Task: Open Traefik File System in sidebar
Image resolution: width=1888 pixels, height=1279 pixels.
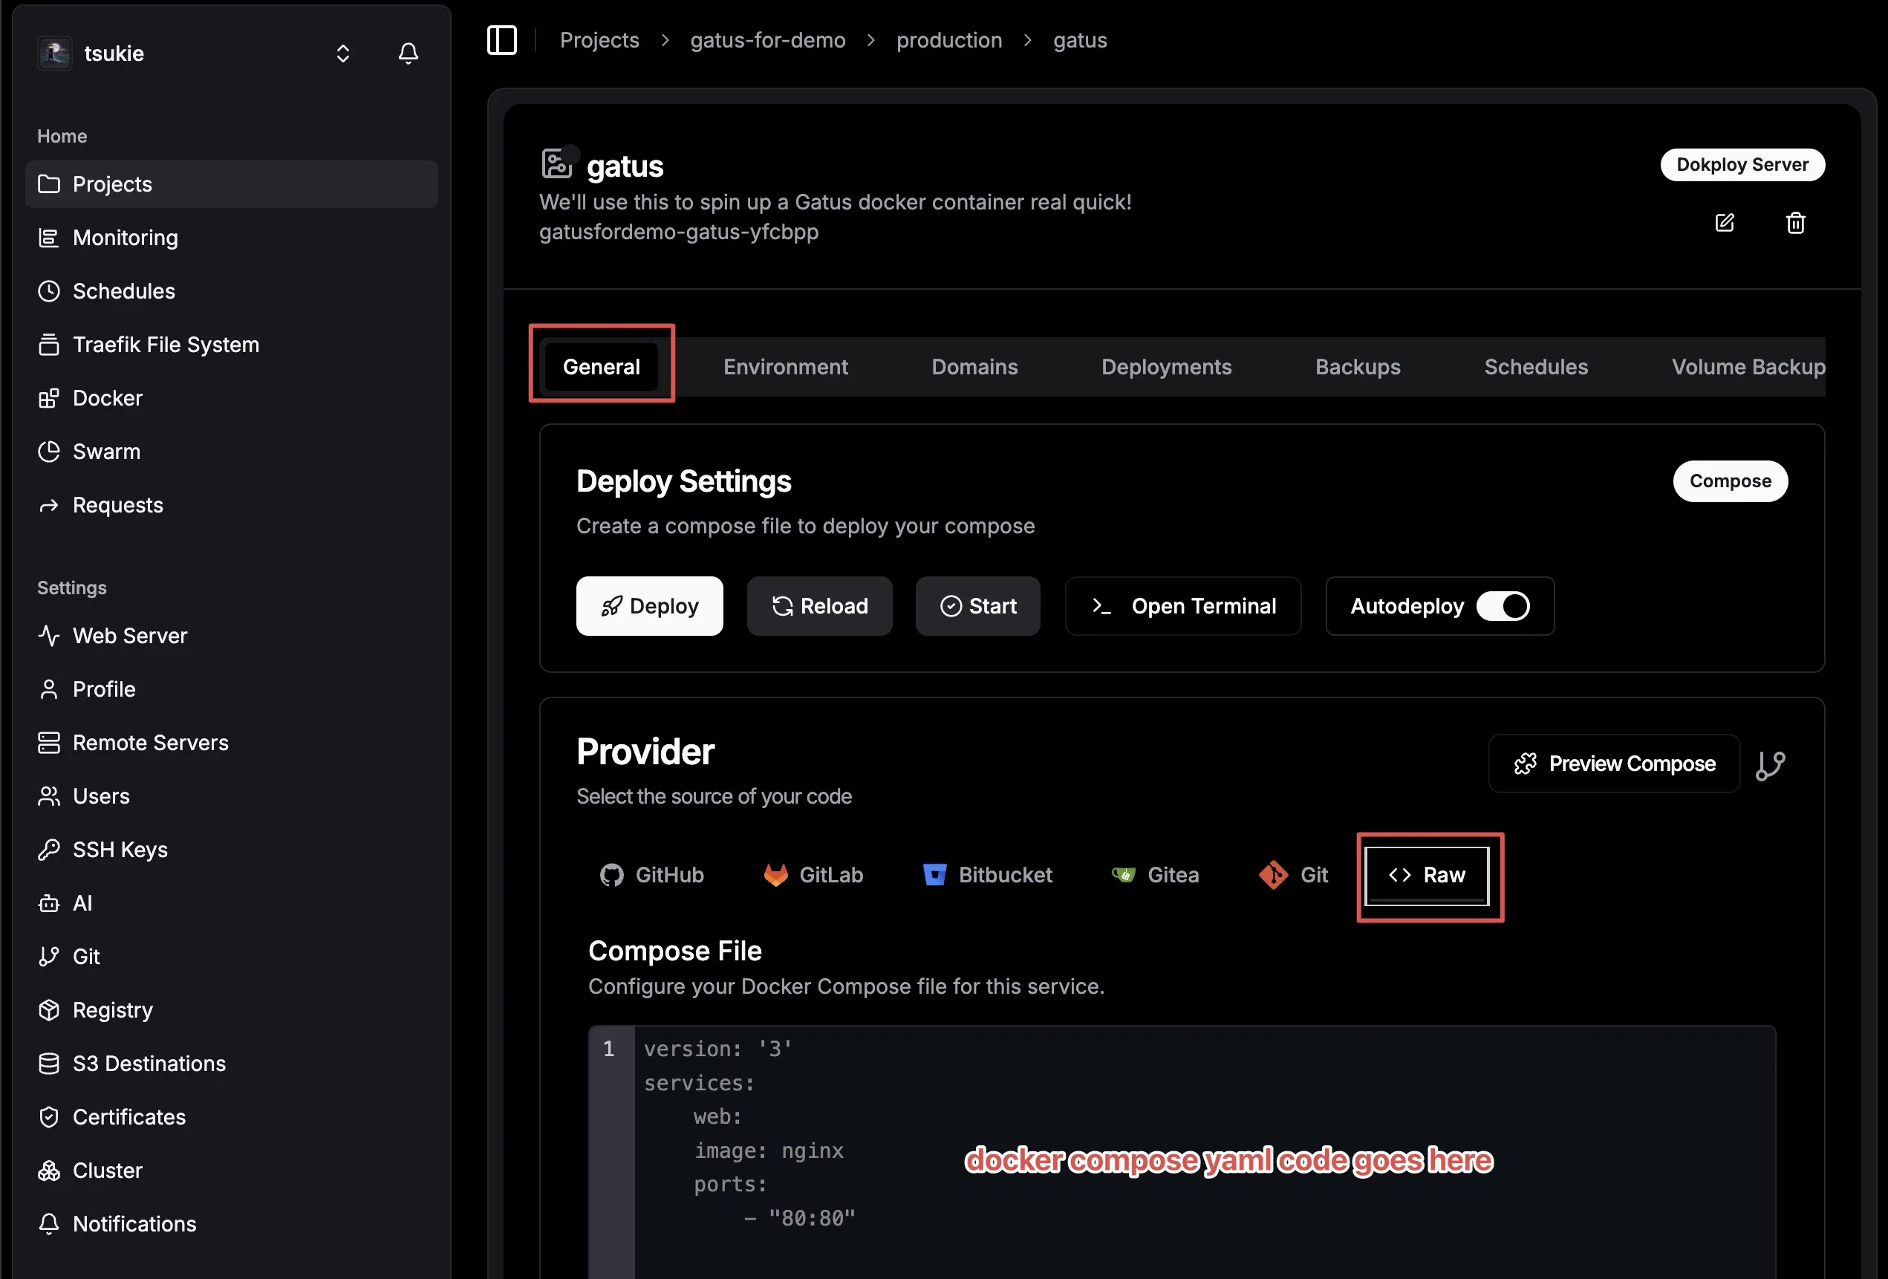Action: coord(166,345)
